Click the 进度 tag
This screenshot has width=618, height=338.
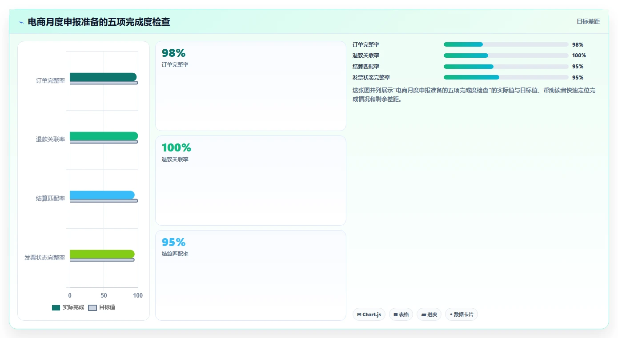click(429, 314)
